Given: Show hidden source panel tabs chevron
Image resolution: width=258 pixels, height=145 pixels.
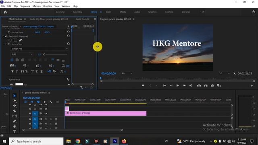Looking at the screenshot, I should coord(95,19).
